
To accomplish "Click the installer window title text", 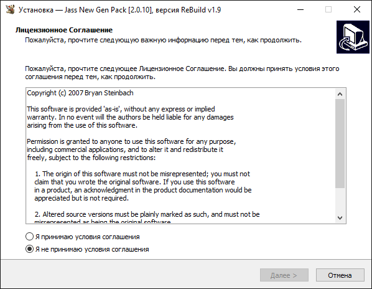I will (120, 10).
